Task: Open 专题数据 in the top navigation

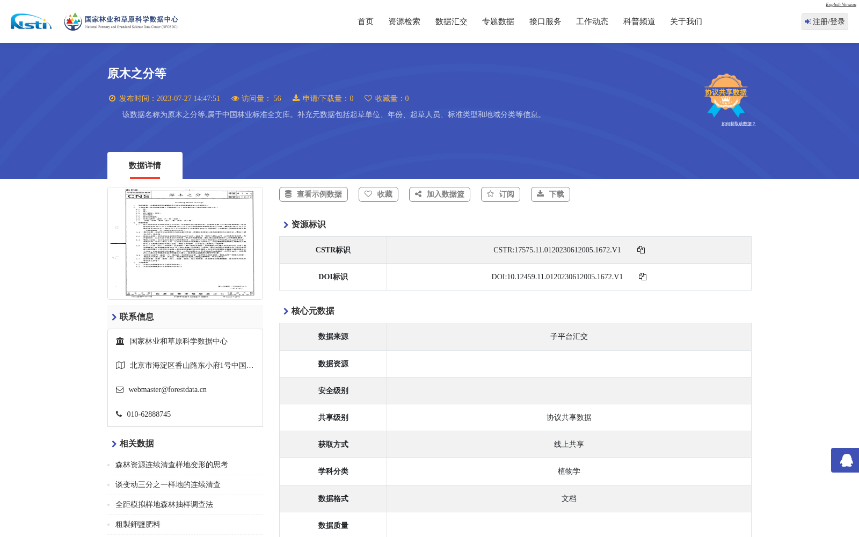Action: coord(498,21)
